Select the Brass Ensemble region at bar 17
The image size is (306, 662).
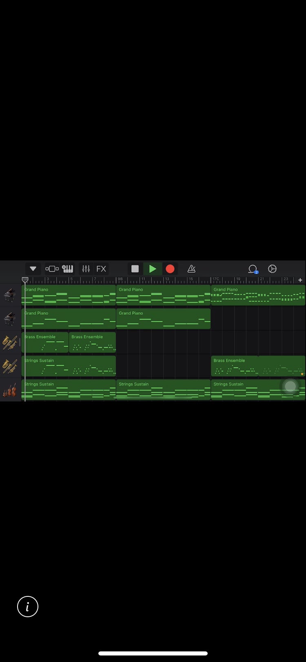point(235,366)
